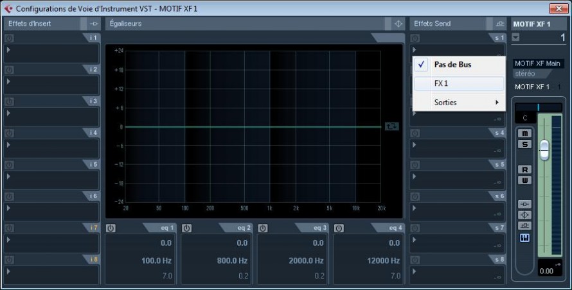Open the MOTIF XF Main output routing
572x290 pixels.
tap(538, 64)
